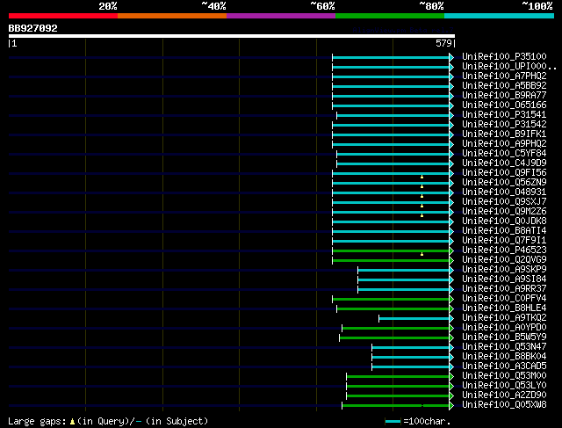This screenshot has height=428, width=562.
Task: Click UniRef100_C4J9D9 label
Action: coord(504,163)
